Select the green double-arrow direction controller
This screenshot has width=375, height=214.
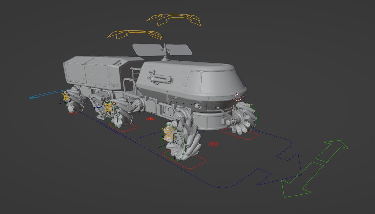coord(315,169)
